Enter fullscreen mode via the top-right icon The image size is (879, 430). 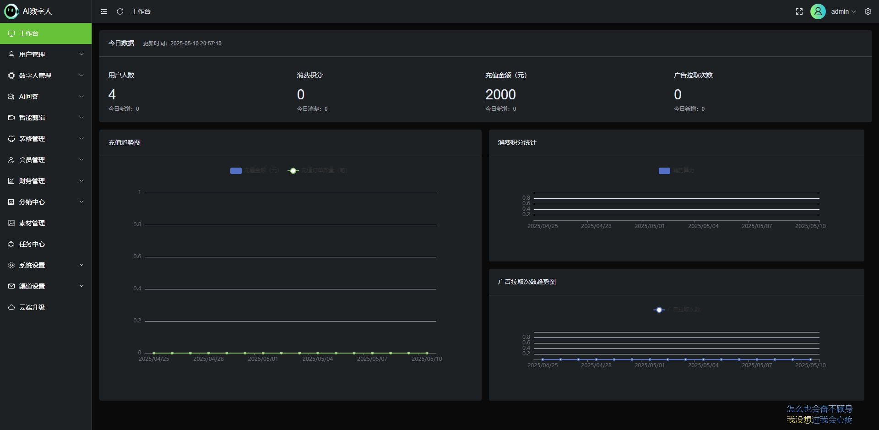799,11
